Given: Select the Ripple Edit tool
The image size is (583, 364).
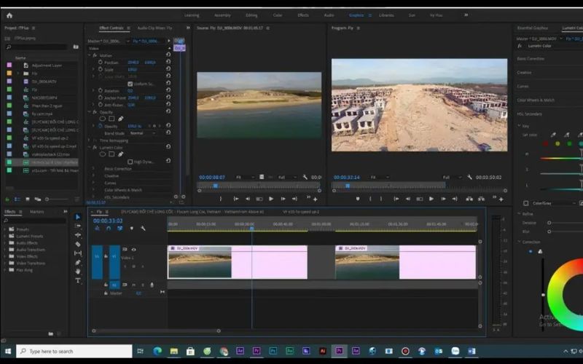Looking at the screenshot, I should point(78,234).
